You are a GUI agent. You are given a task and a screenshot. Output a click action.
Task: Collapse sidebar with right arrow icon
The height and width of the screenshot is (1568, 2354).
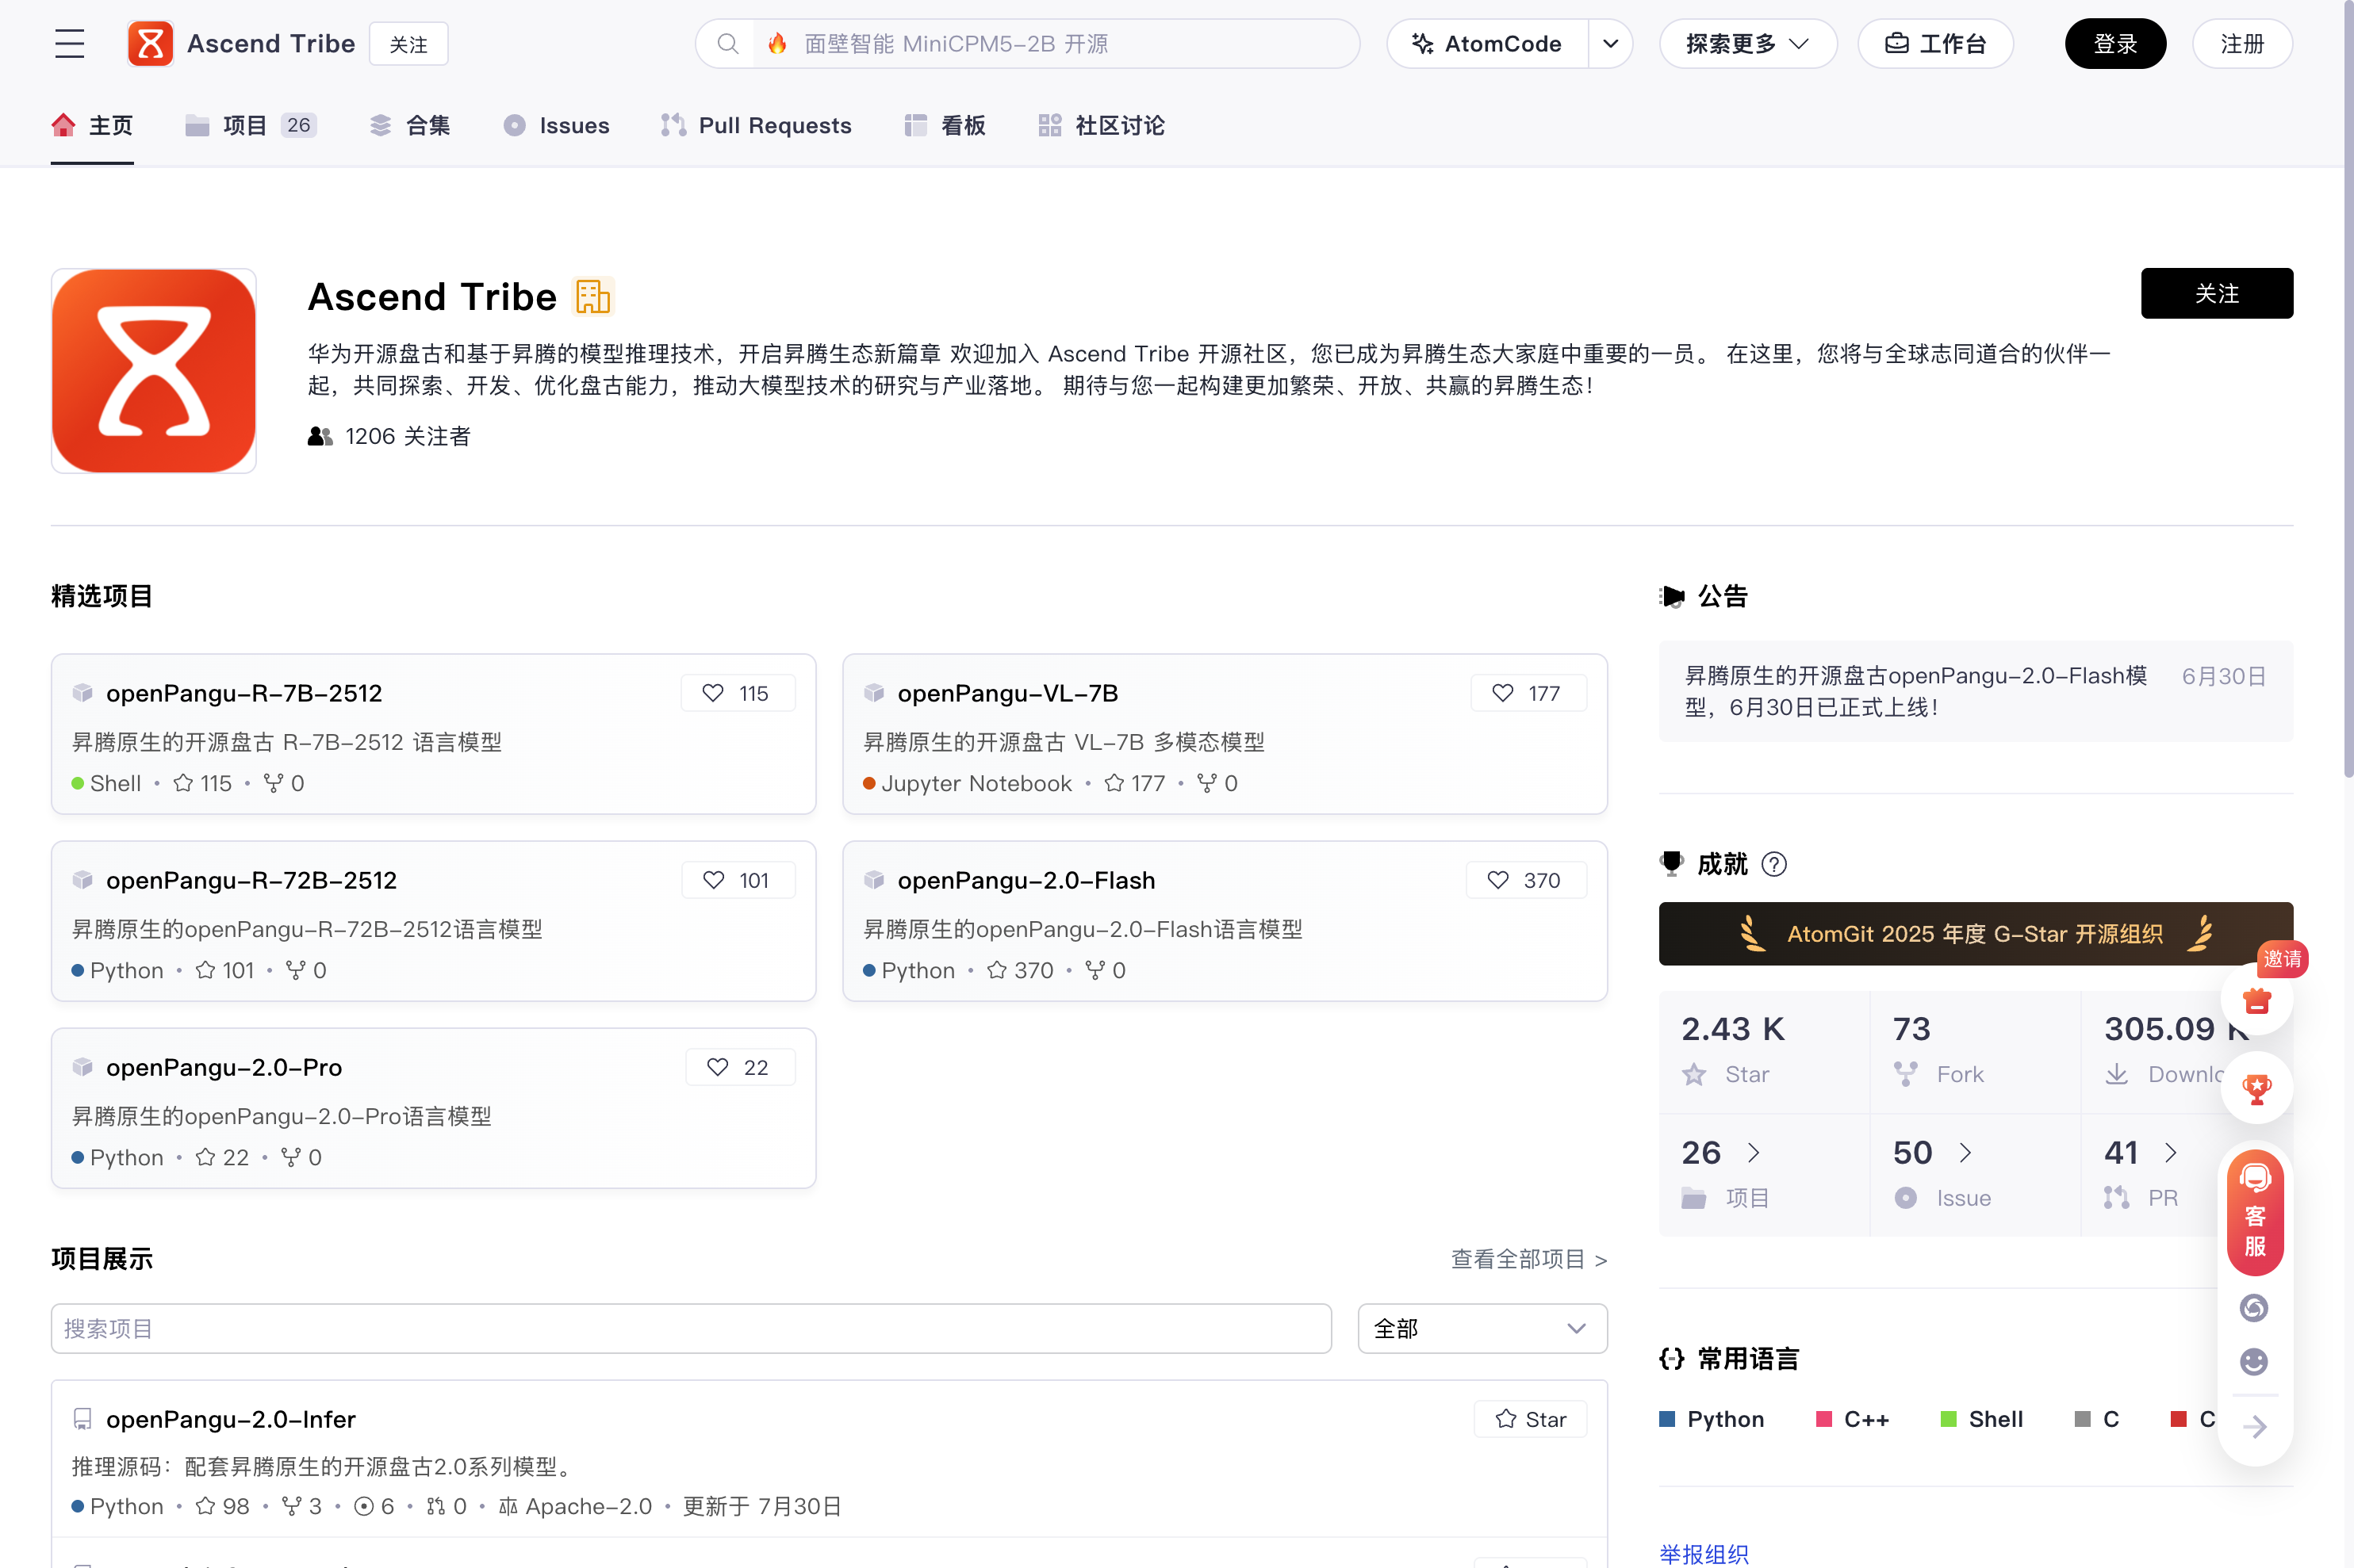2254,1427
